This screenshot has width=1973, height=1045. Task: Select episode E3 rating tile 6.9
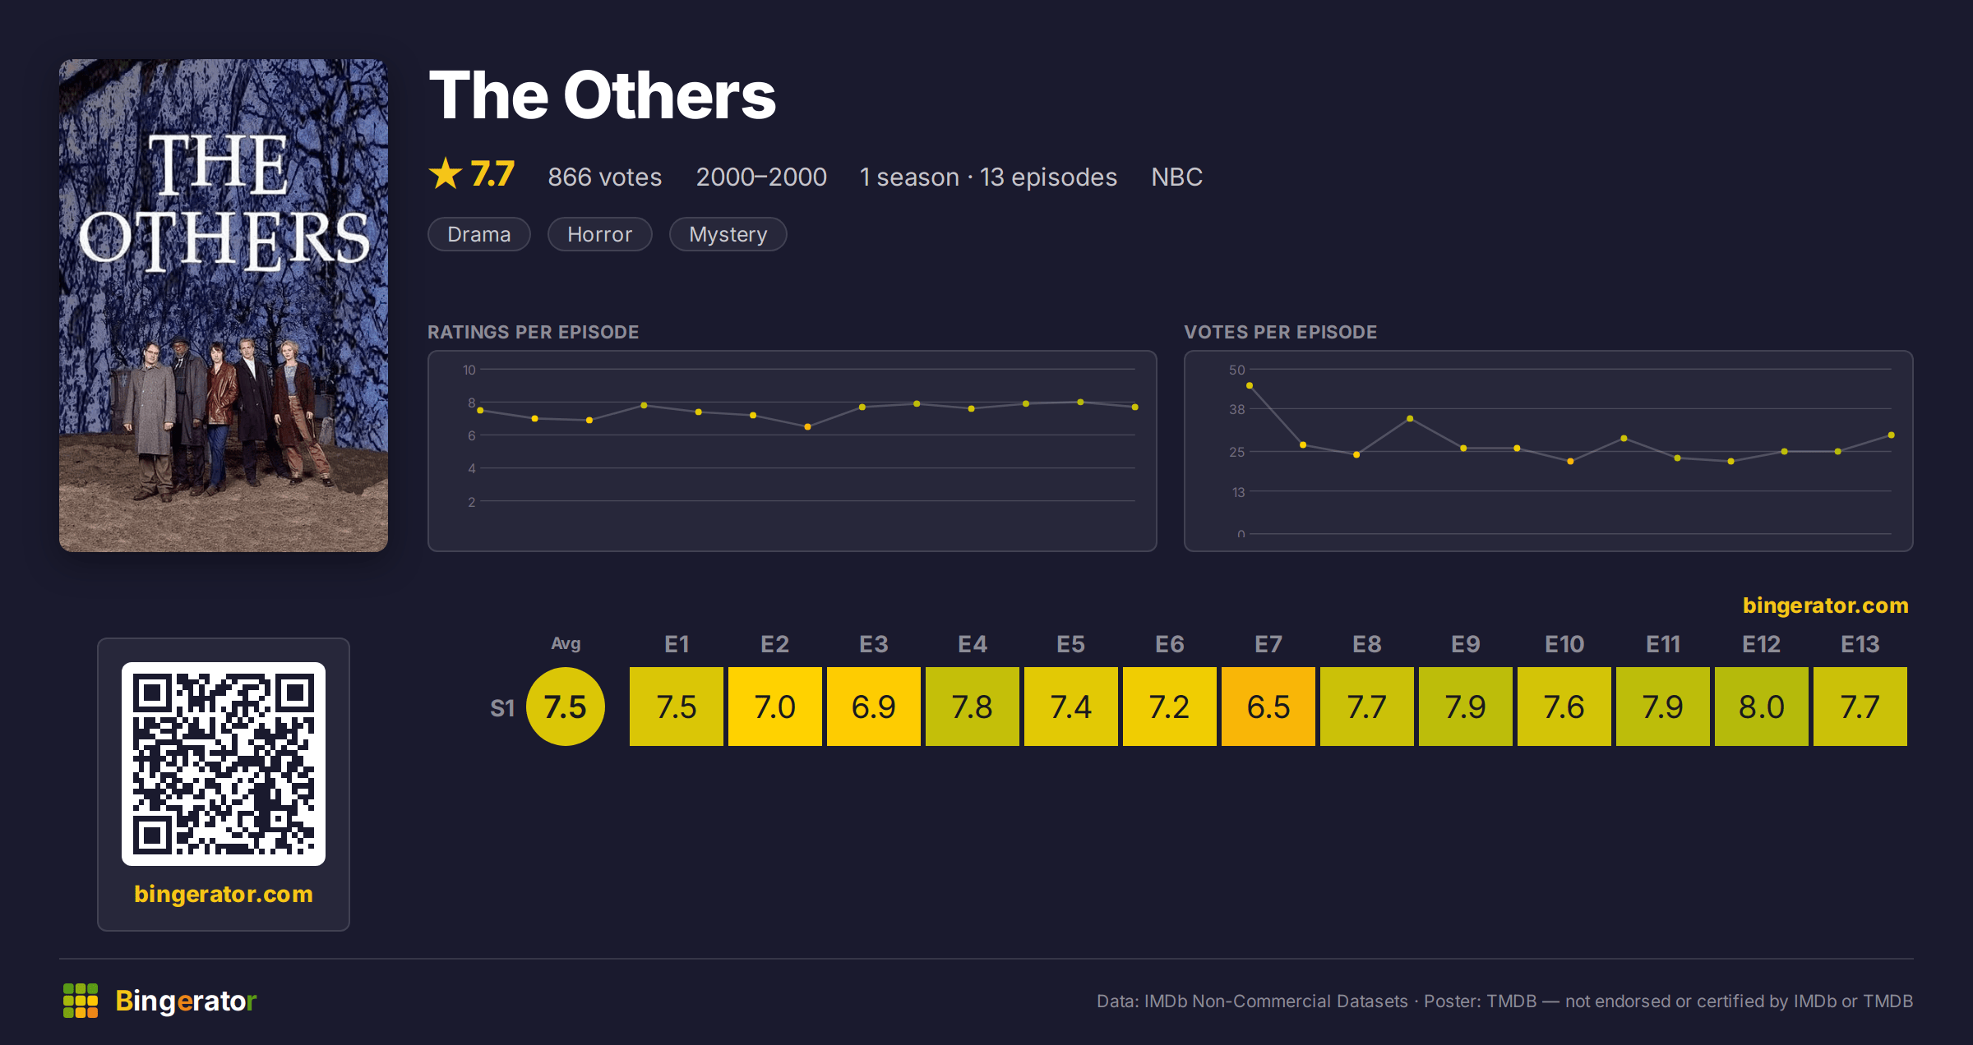pos(874,707)
